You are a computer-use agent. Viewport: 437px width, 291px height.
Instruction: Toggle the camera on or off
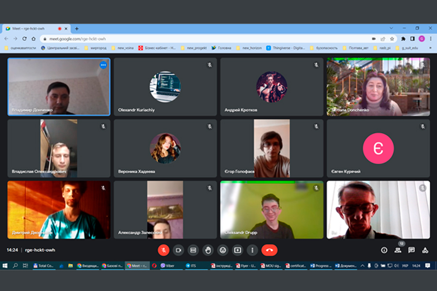[x=179, y=250]
